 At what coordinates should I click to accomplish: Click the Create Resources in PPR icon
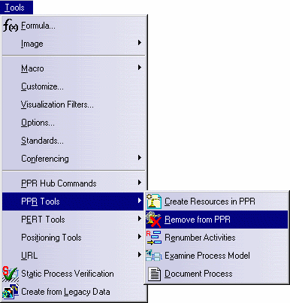[154, 201]
